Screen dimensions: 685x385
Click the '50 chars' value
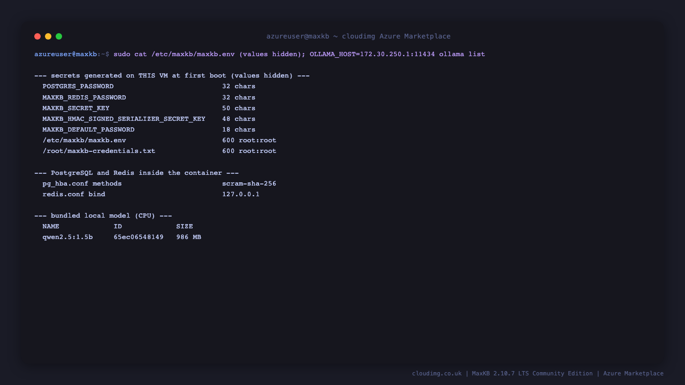239,108
